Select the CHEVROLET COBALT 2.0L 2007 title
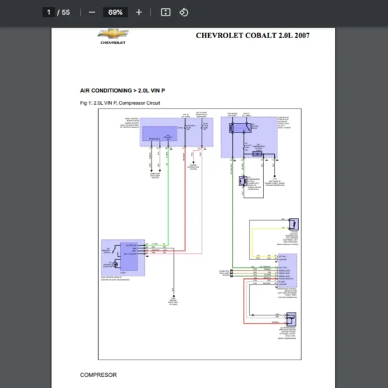 tap(252, 36)
